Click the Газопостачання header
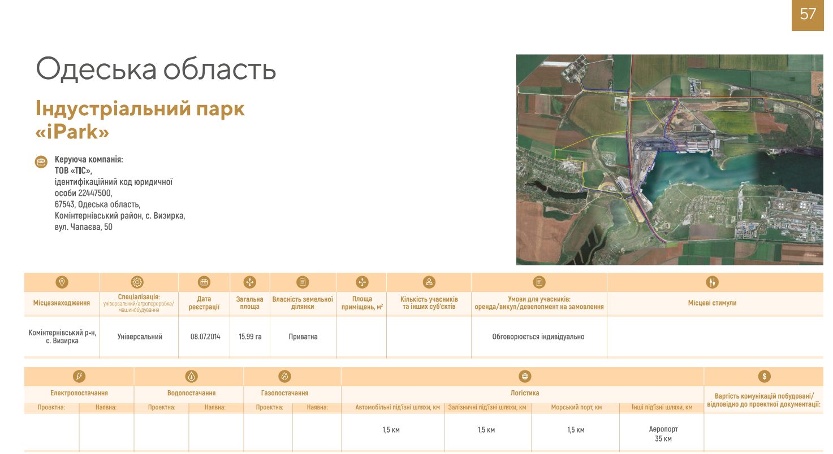The image size is (833, 454). (284, 393)
